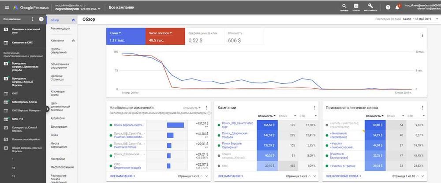
Task: Select the Обзор navigation tab
Action: pyautogui.click(x=62, y=20)
